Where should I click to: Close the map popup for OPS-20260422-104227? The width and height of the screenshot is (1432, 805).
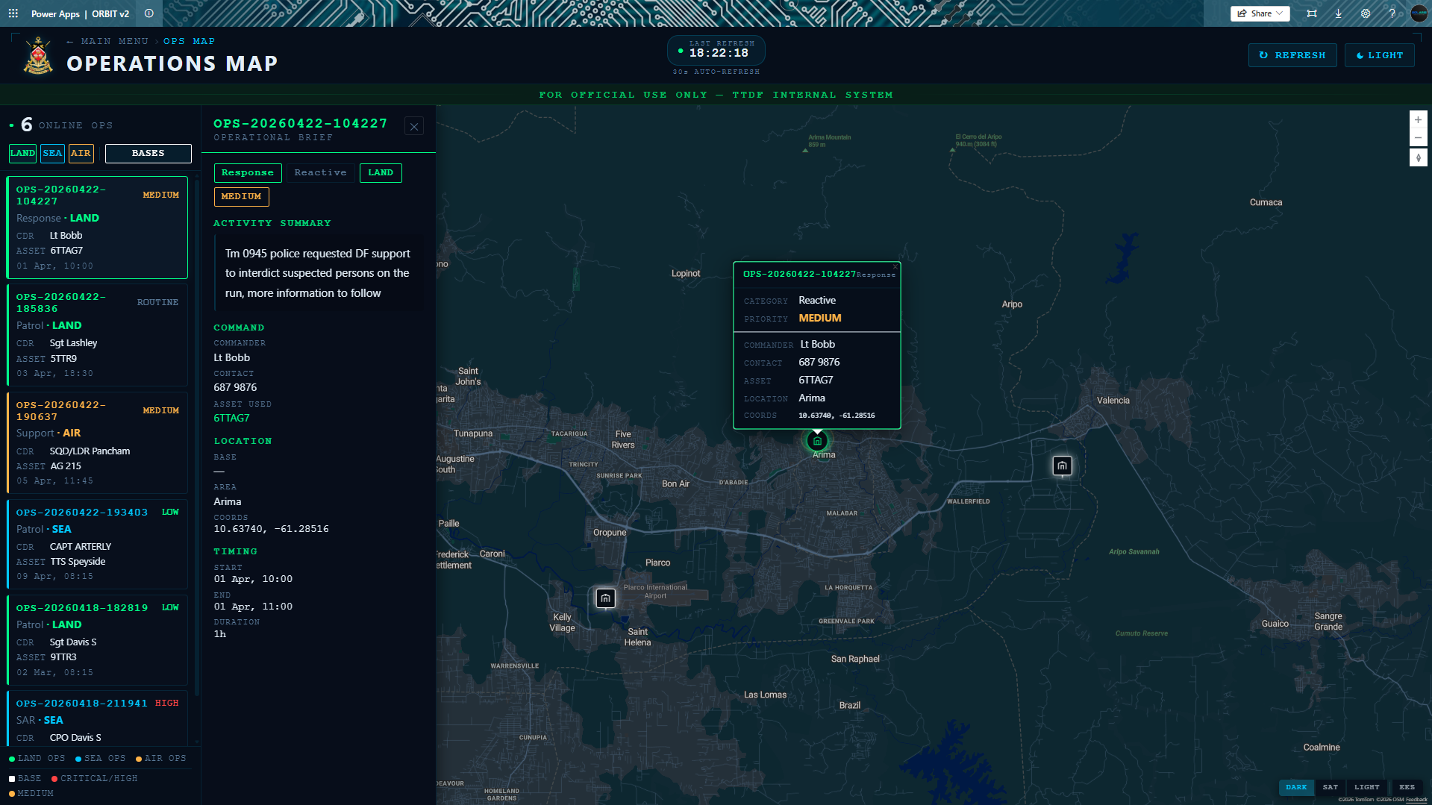(895, 266)
